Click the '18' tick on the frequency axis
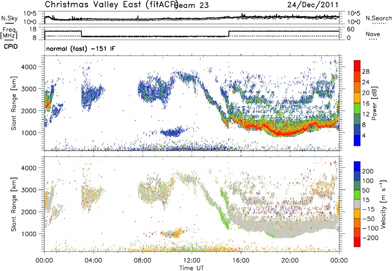 33,29
